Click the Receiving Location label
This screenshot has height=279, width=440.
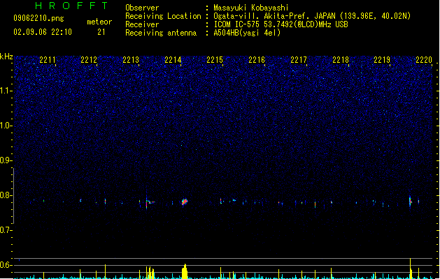[x=163, y=16]
